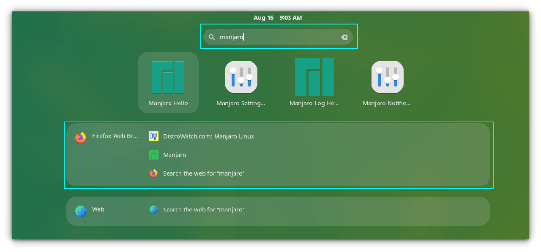Click the "Firefox Web Br..." provider label
The height and width of the screenshot is (252, 541).
click(x=115, y=136)
